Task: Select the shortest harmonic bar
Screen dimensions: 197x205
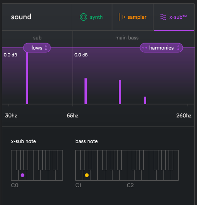Action: tap(145, 100)
